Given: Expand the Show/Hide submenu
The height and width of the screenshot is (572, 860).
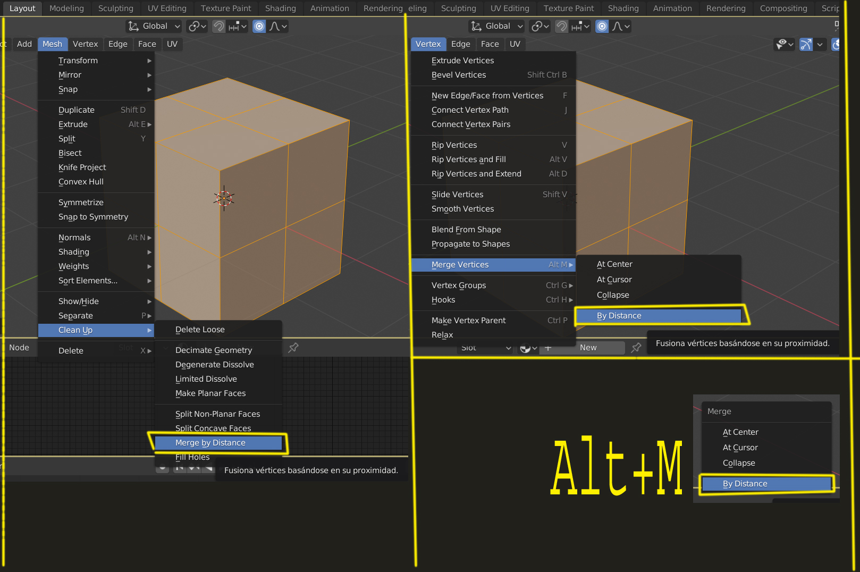Looking at the screenshot, I should pyautogui.click(x=96, y=301).
